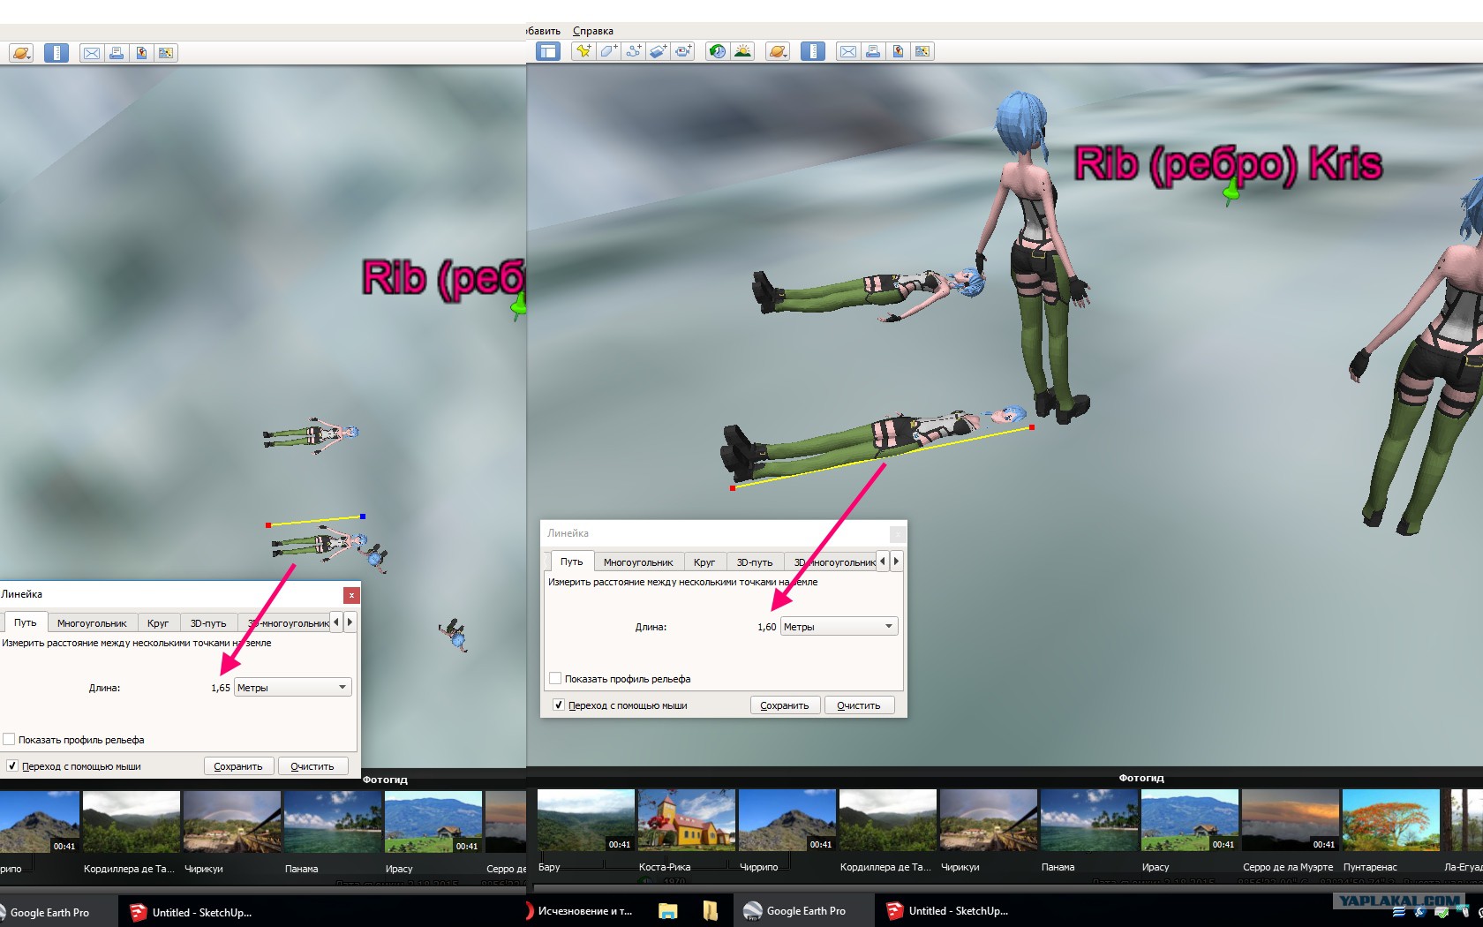Click View in Google Maps in right window
Viewport: 1483px width, 927px height.
tap(922, 51)
